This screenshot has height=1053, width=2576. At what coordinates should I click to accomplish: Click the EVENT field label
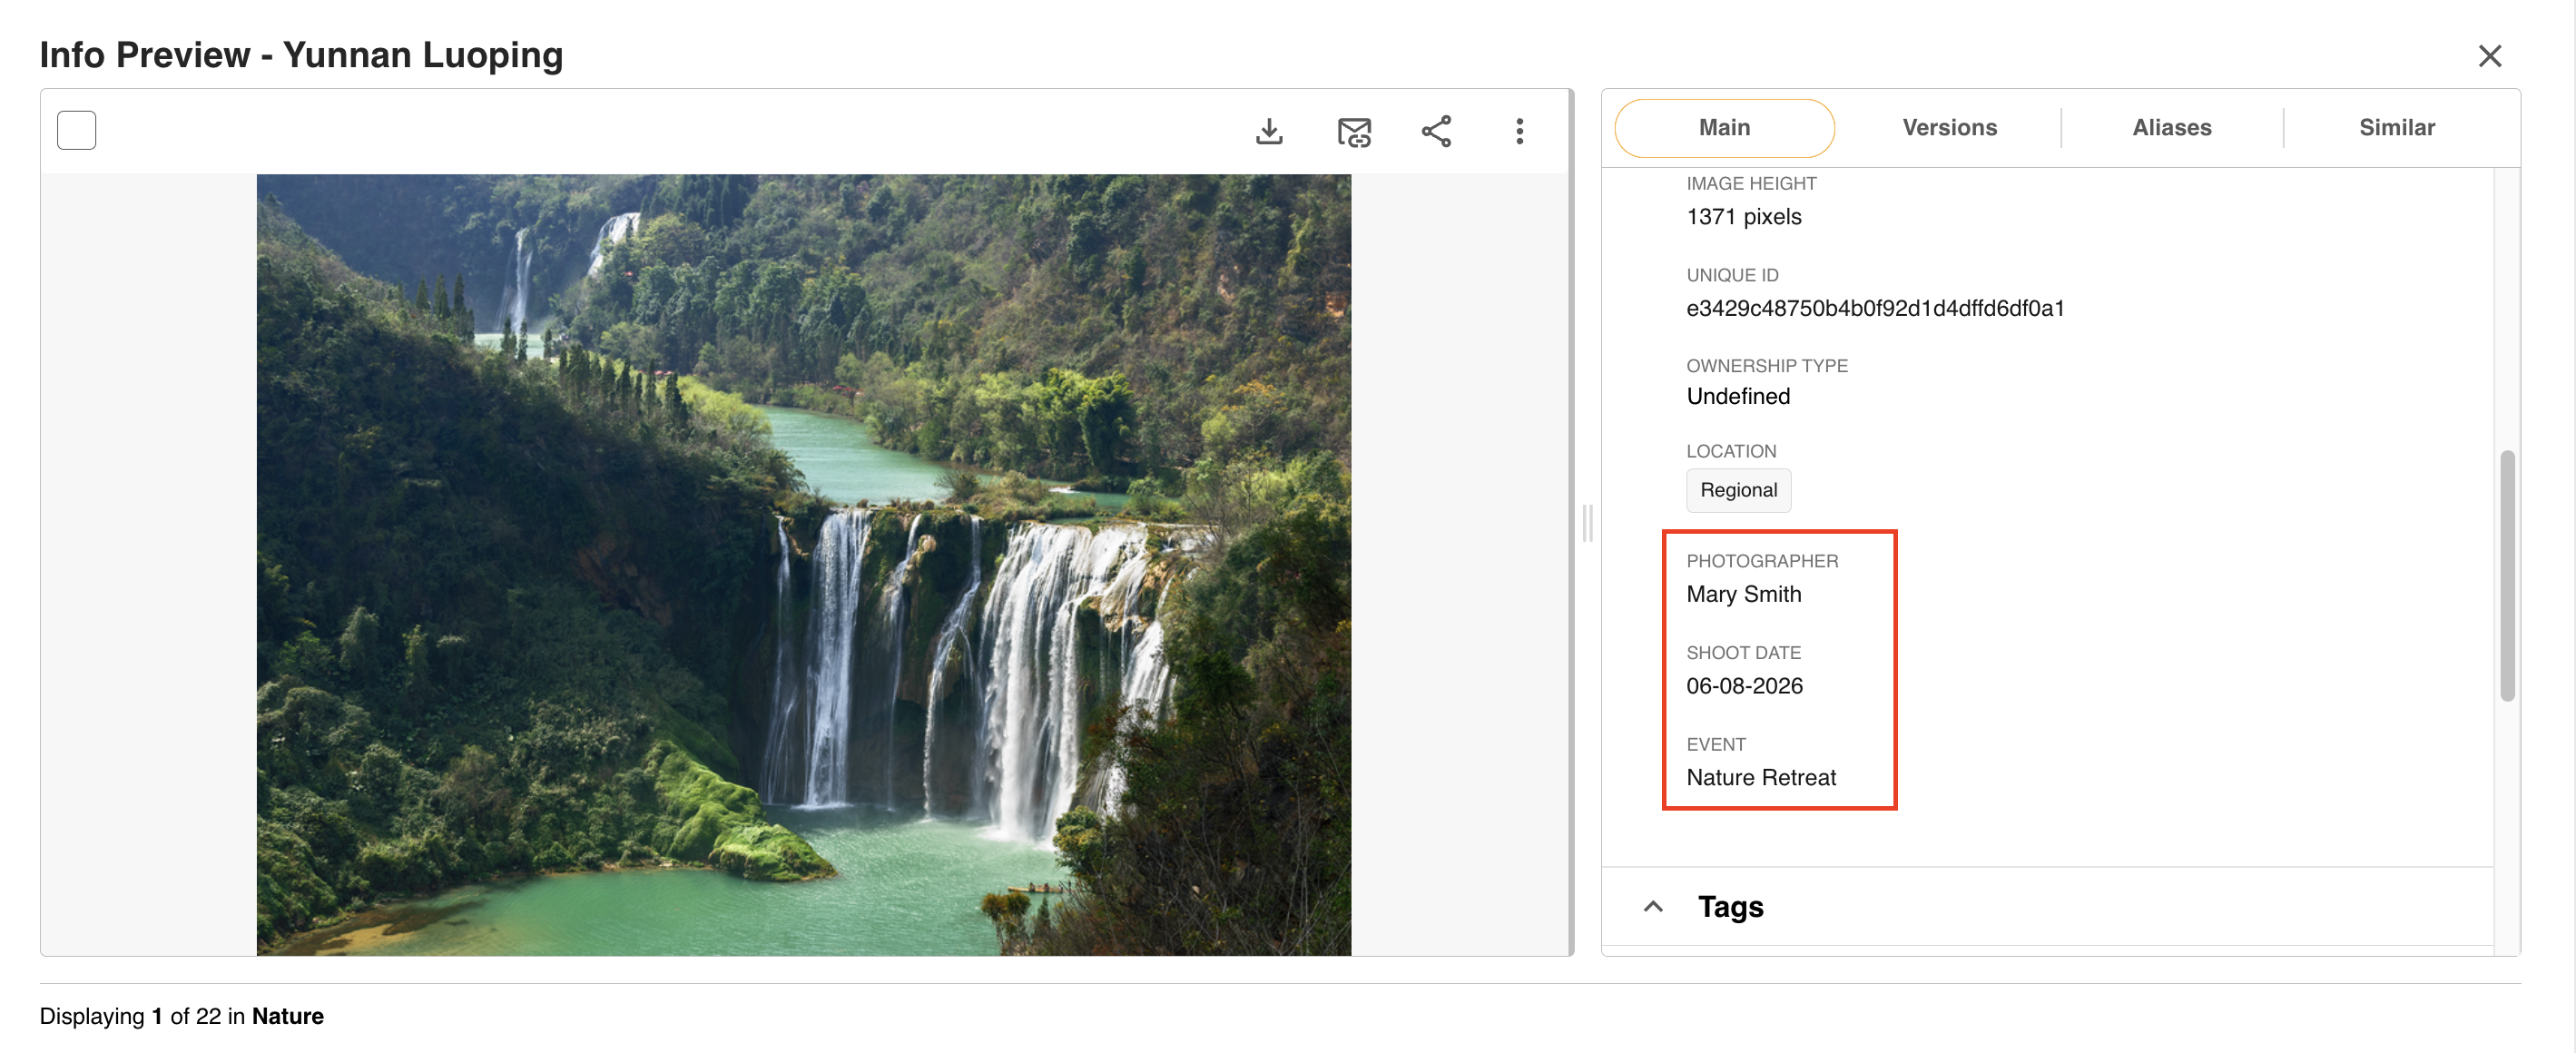coord(1716,744)
